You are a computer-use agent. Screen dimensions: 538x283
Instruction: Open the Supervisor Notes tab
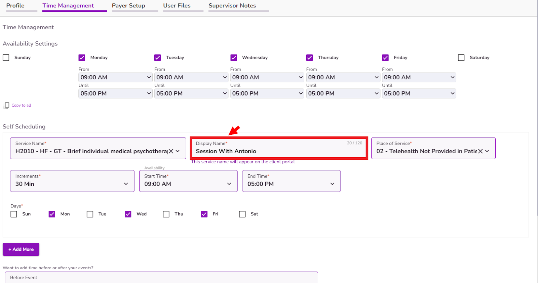(232, 6)
